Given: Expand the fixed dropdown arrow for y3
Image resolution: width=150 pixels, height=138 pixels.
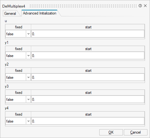Looking at the screenshot, I should point(28,100).
